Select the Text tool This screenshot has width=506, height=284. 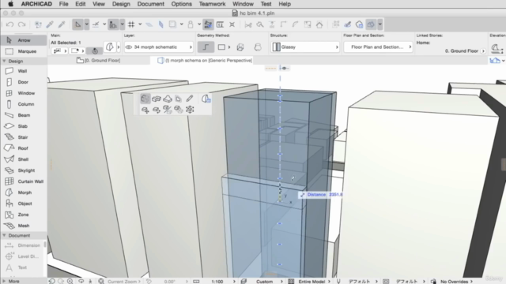tap(23, 267)
